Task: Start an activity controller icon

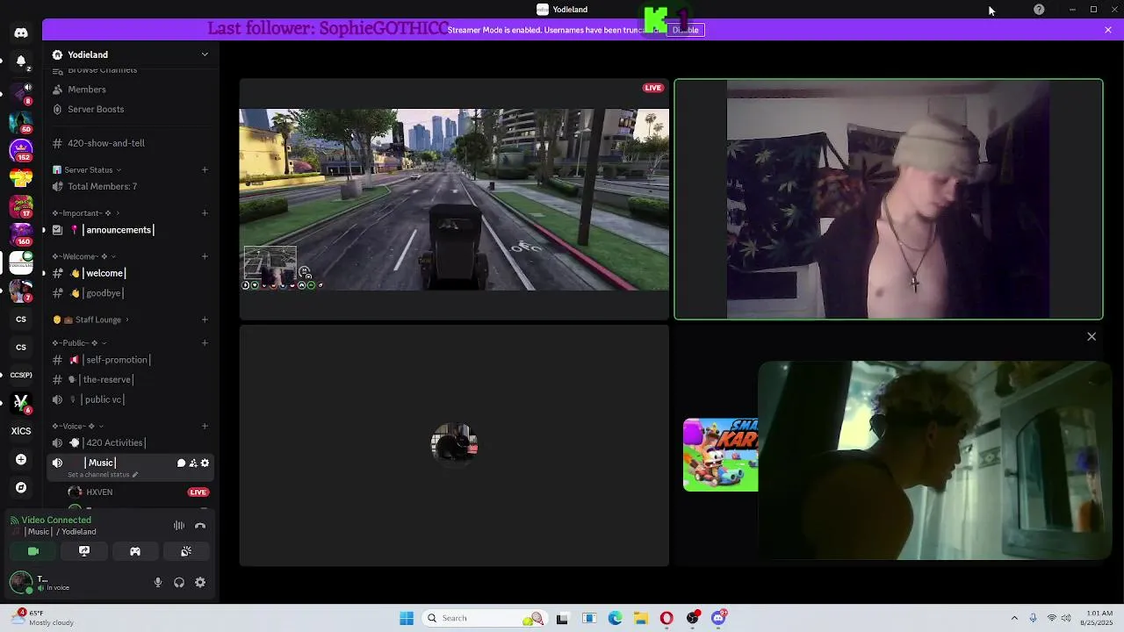Action: [135, 551]
